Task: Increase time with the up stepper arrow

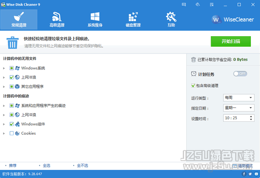Action: [251, 116]
